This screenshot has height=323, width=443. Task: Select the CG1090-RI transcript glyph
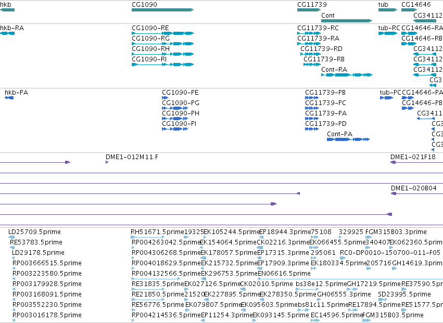[x=163, y=64]
